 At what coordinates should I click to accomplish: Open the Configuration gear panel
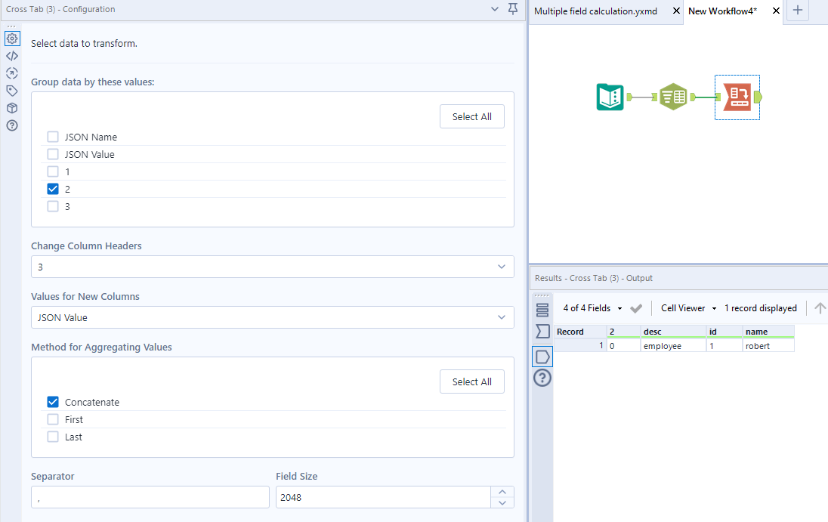click(11, 38)
